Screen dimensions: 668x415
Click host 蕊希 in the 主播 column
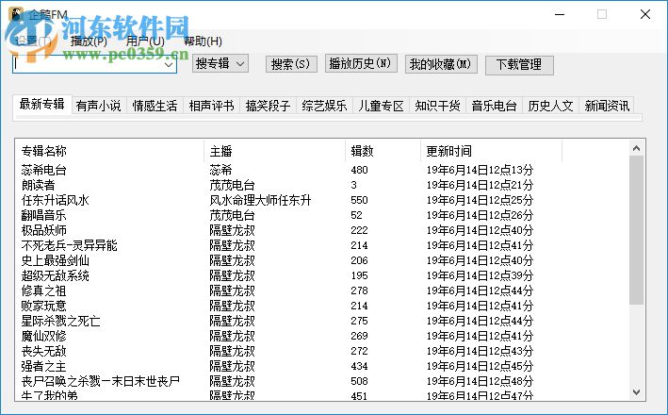pyautogui.click(x=220, y=170)
